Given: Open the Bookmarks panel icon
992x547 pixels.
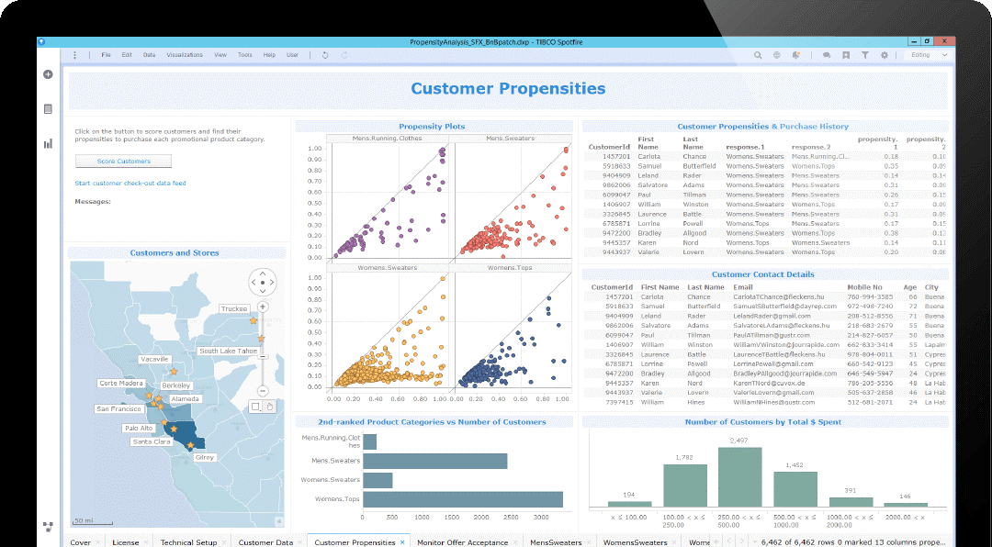Looking at the screenshot, I should click(x=845, y=55).
